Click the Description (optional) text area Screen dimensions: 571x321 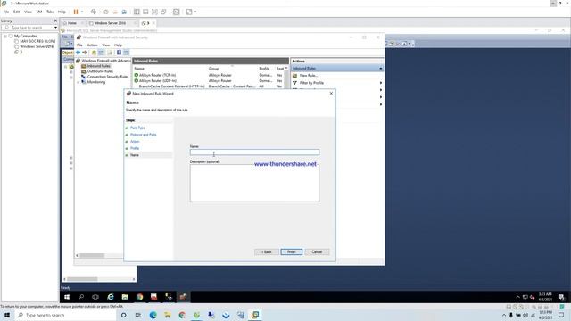tap(254, 183)
